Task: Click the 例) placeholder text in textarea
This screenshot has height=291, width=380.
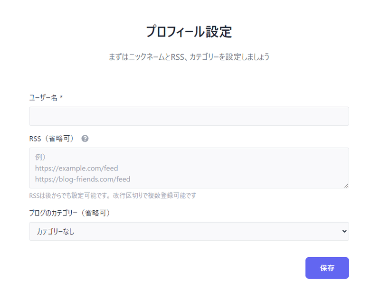Action: [x=40, y=157]
